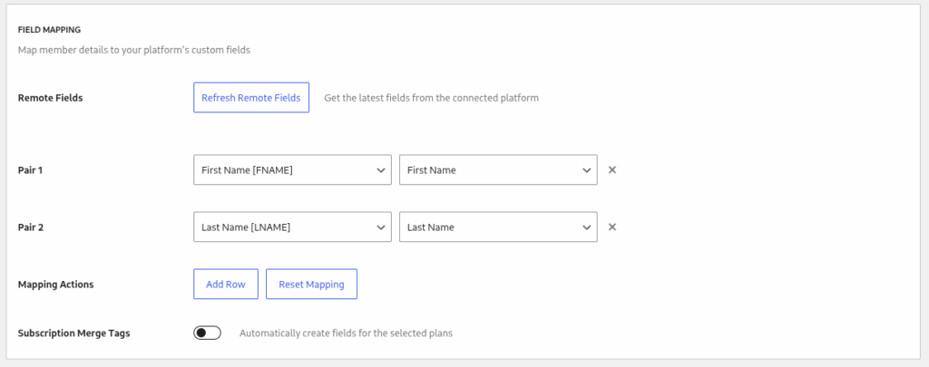Click the "Subscription Merge Tags" label
The height and width of the screenshot is (367, 929).
(73, 333)
